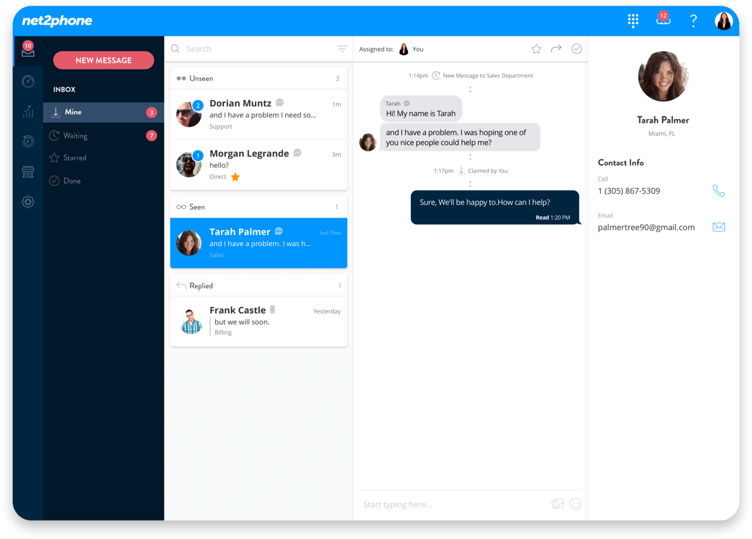Image resolution: width=752 pixels, height=539 pixels.
Task: Open the dashboard gauge icon in sidebar
Action: (x=28, y=82)
